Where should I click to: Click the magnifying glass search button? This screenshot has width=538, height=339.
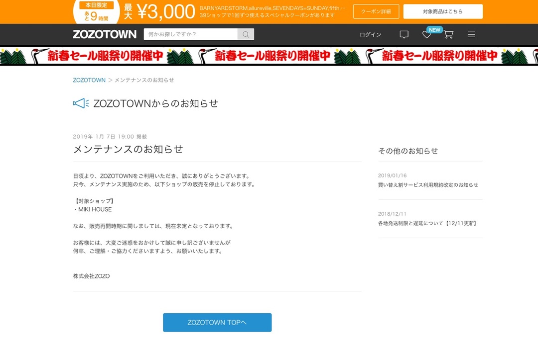(x=246, y=34)
